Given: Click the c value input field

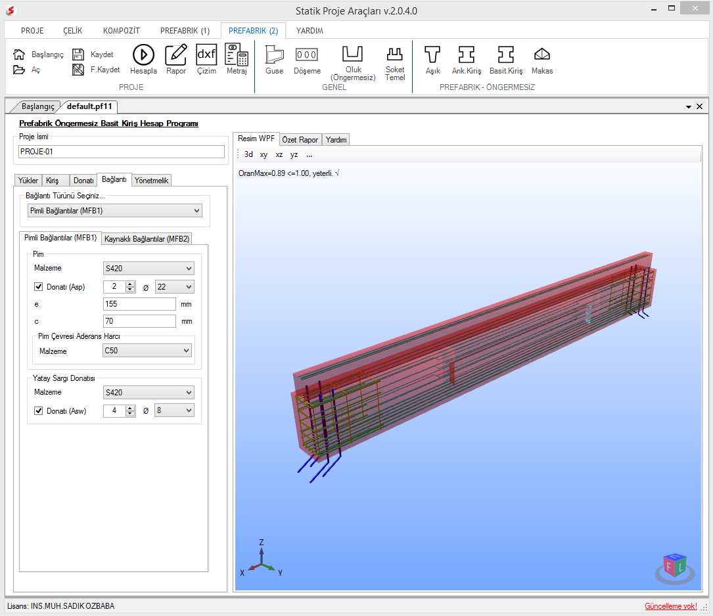Looking at the screenshot, I should coord(139,321).
